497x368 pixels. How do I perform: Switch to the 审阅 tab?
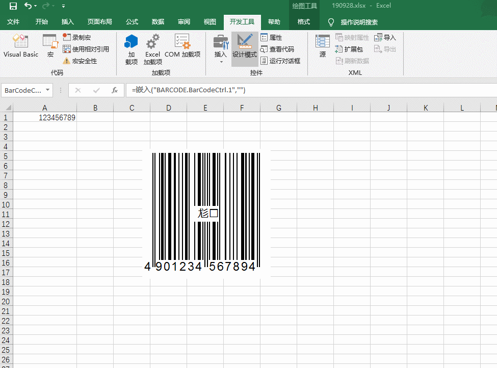pos(184,22)
